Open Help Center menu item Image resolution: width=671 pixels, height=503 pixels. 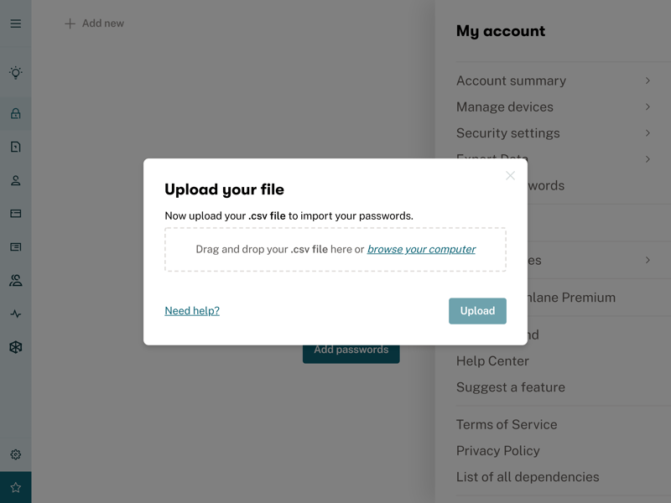pyautogui.click(x=492, y=361)
